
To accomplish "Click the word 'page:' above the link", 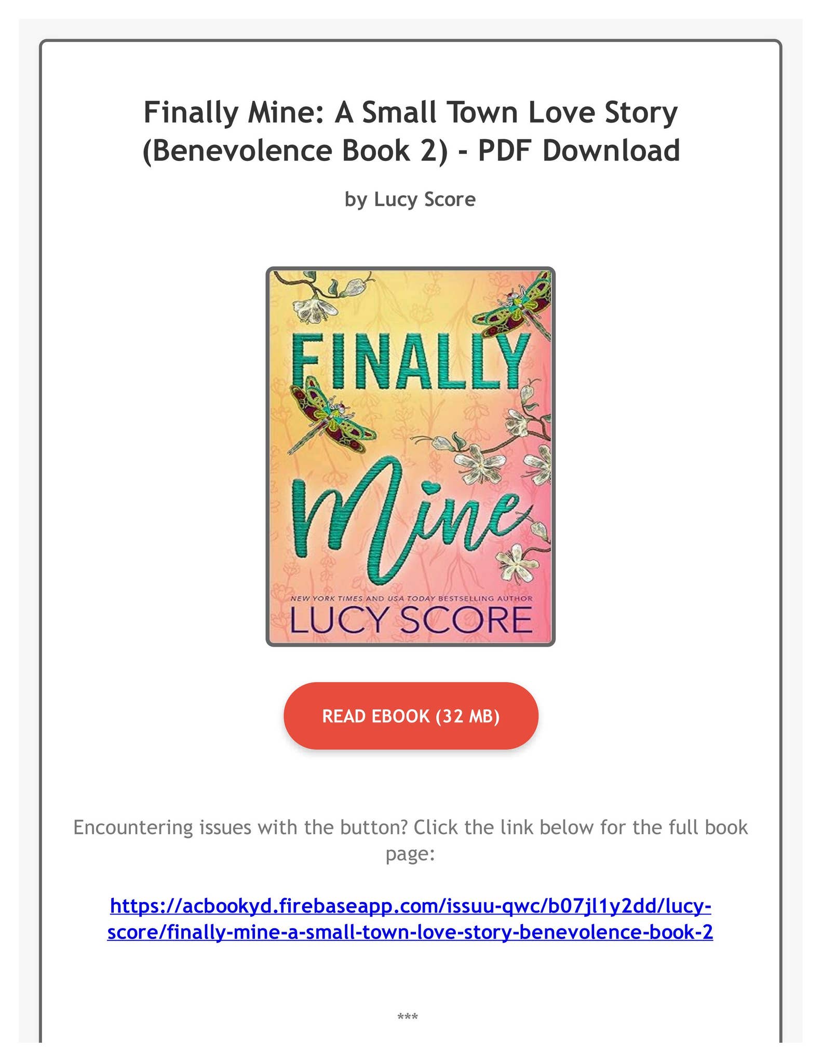I will (410, 854).
